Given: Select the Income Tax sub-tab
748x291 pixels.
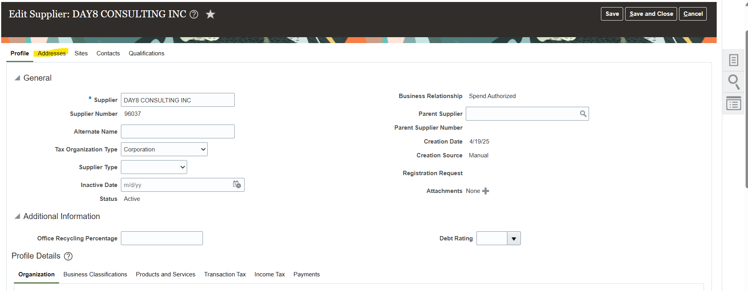Looking at the screenshot, I should pyautogui.click(x=270, y=274).
